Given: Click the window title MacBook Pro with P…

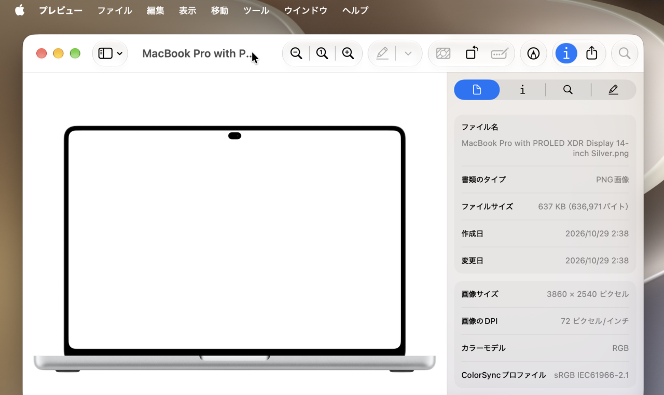Looking at the screenshot, I should [x=198, y=53].
